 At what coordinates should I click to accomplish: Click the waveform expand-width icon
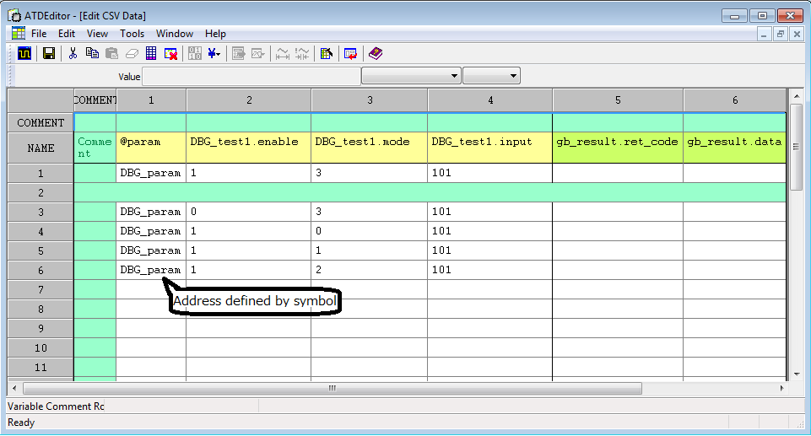click(x=283, y=53)
